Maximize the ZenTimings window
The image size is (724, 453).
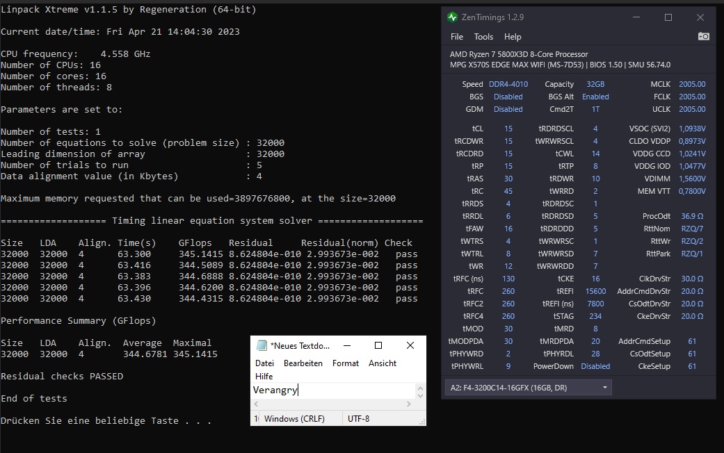coord(668,17)
